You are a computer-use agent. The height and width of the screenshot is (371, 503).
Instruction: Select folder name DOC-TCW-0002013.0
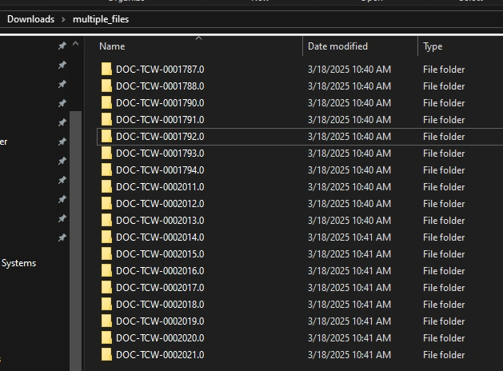[x=160, y=221]
